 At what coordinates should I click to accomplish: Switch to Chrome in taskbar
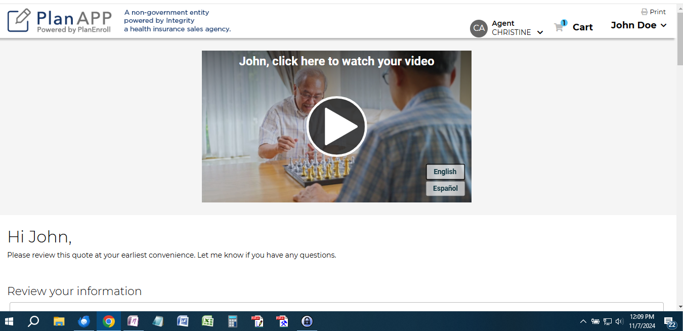108,321
